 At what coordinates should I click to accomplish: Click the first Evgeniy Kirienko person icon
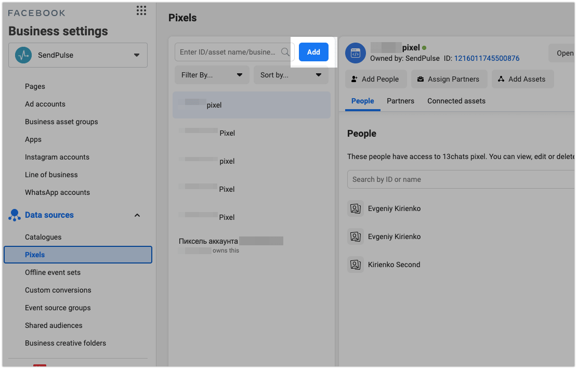click(x=356, y=208)
